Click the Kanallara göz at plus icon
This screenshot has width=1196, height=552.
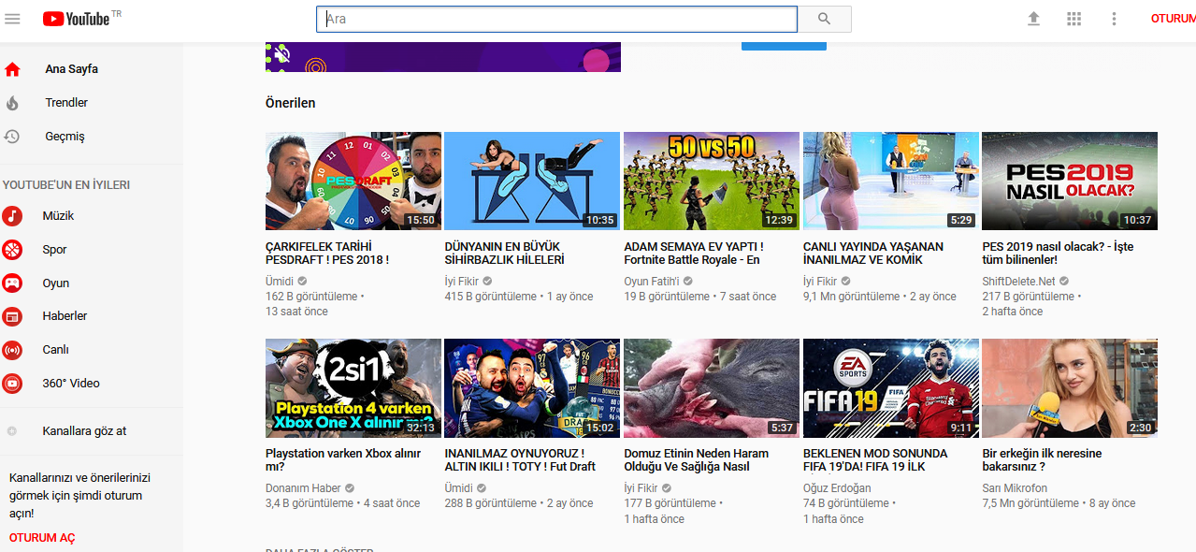(x=12, y=431)
